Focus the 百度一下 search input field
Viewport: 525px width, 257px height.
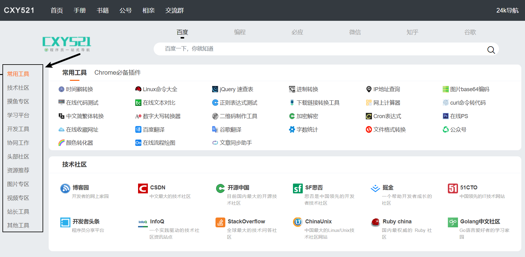326,49
